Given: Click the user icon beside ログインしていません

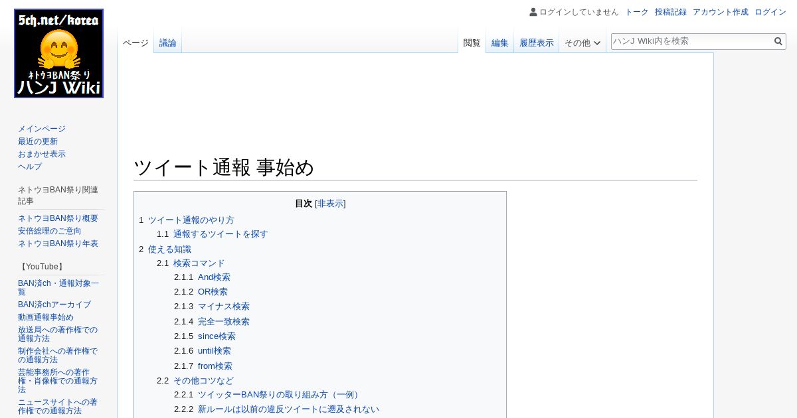Looking at the screenshot, I should pos(533,12).
